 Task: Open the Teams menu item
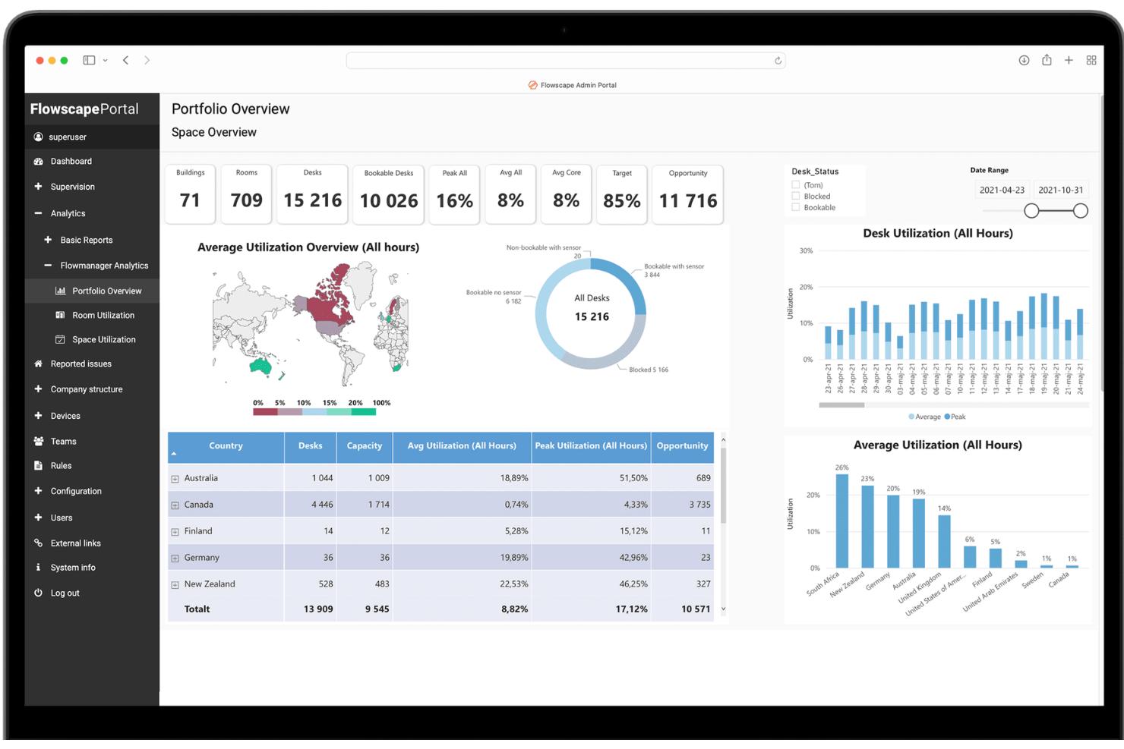point(92,441)
